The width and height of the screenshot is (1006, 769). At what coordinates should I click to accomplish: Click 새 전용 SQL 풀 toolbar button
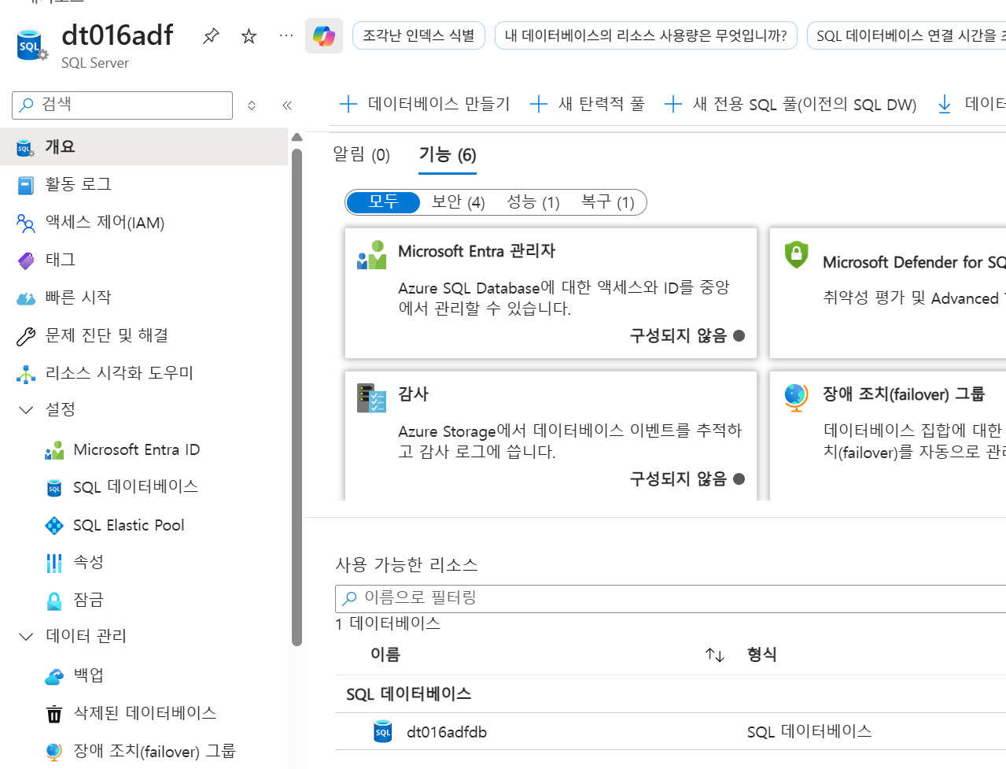tap(790, 104)
